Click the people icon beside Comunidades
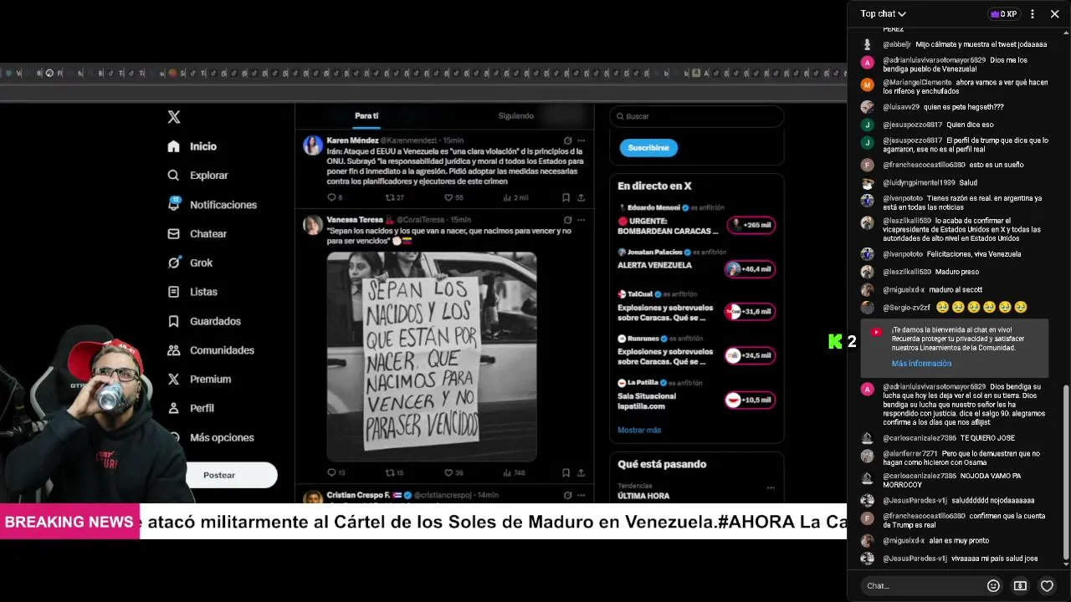 coord(173,350)
